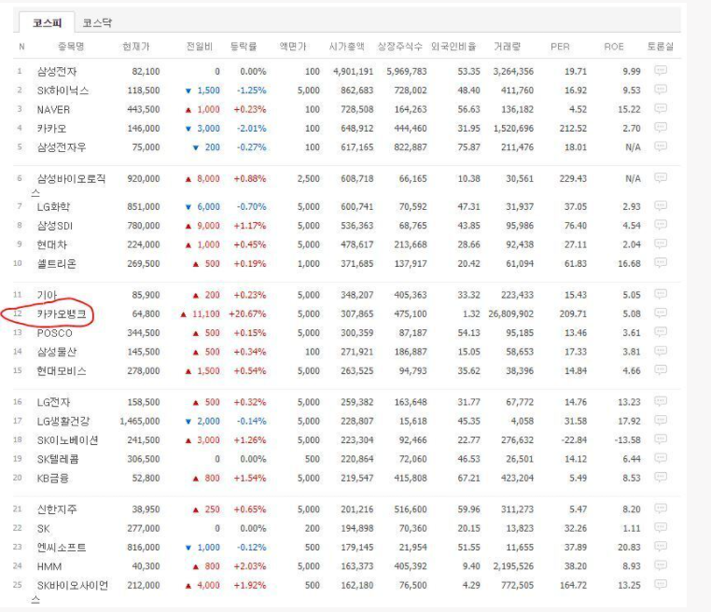
Task: Open discussion room icon for 삼성물산
Action: point(661,351)
